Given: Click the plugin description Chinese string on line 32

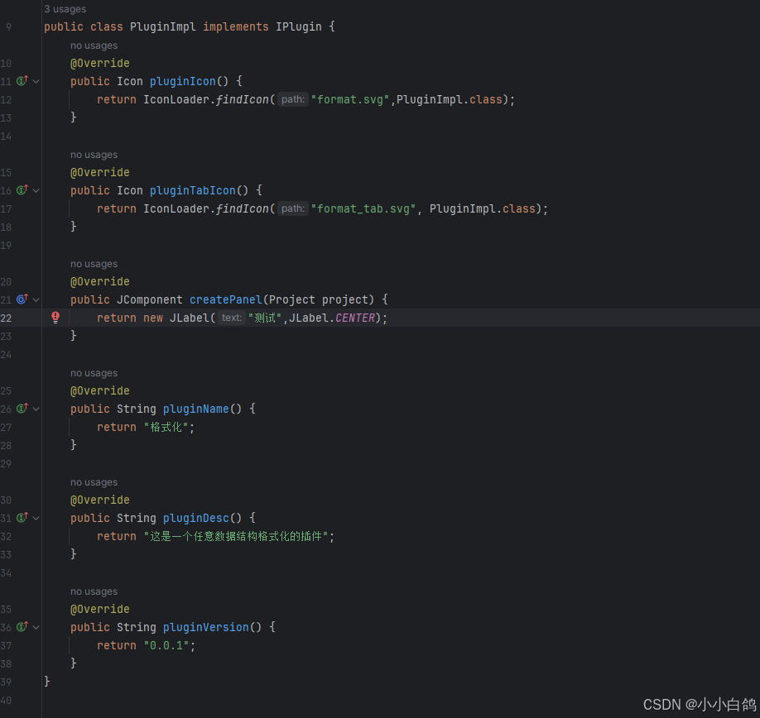Looking at the screenshot, I should (236, 537).
